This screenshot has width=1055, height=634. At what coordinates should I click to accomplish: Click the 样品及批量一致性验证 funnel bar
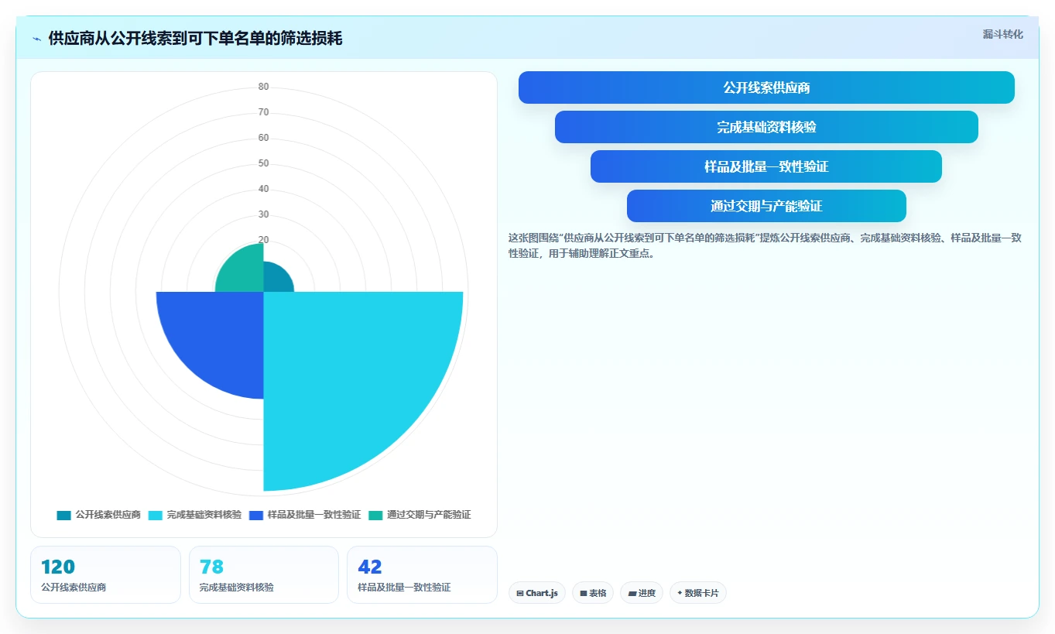766,166
